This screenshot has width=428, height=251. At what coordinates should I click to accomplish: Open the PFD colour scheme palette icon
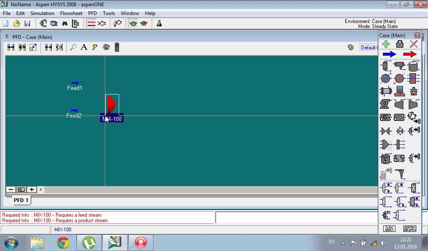(351, 47)
